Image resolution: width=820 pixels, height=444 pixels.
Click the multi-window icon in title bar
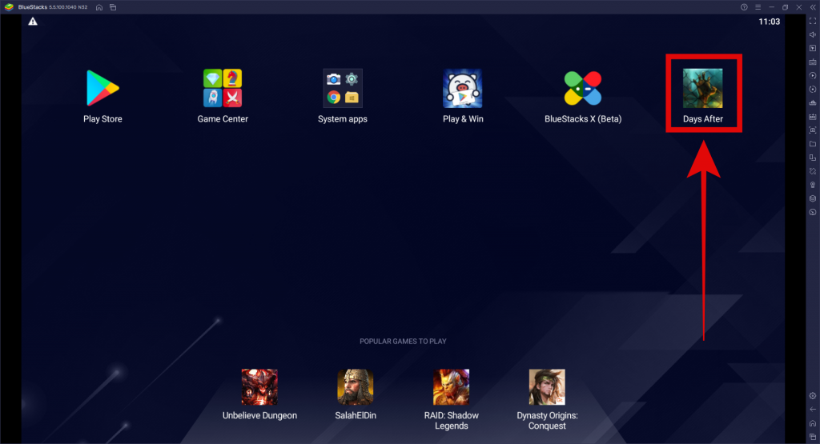click(113, 7)
